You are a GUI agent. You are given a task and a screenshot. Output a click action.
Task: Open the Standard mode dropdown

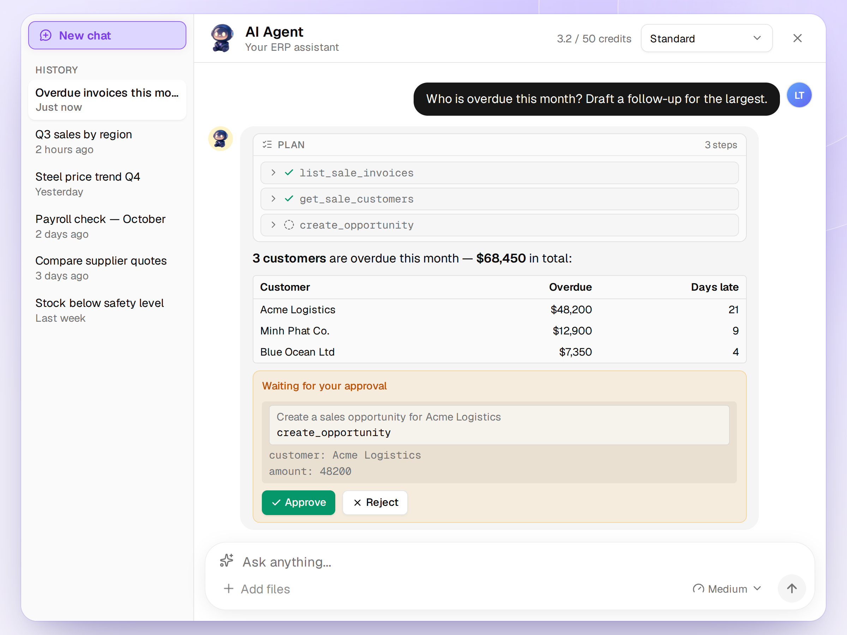click(707, 38)
